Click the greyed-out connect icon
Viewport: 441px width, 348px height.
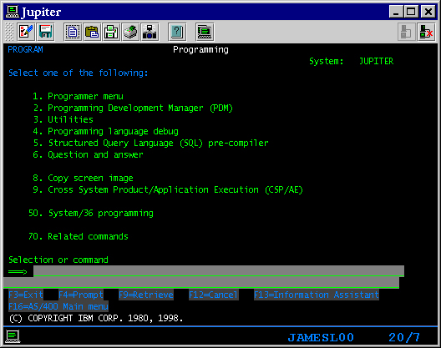(407, 32)
